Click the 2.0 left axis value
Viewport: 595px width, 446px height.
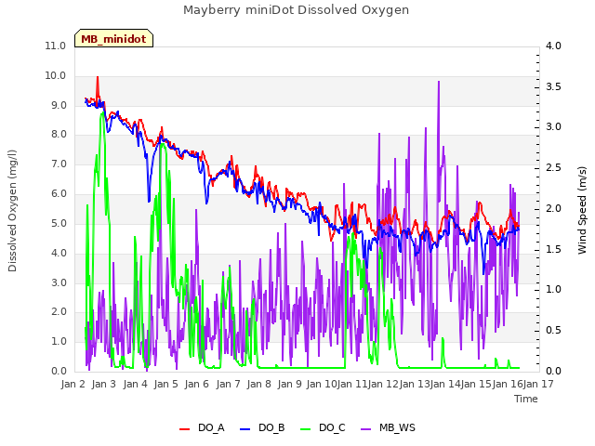pyautogui.click(x=59, y=312)
